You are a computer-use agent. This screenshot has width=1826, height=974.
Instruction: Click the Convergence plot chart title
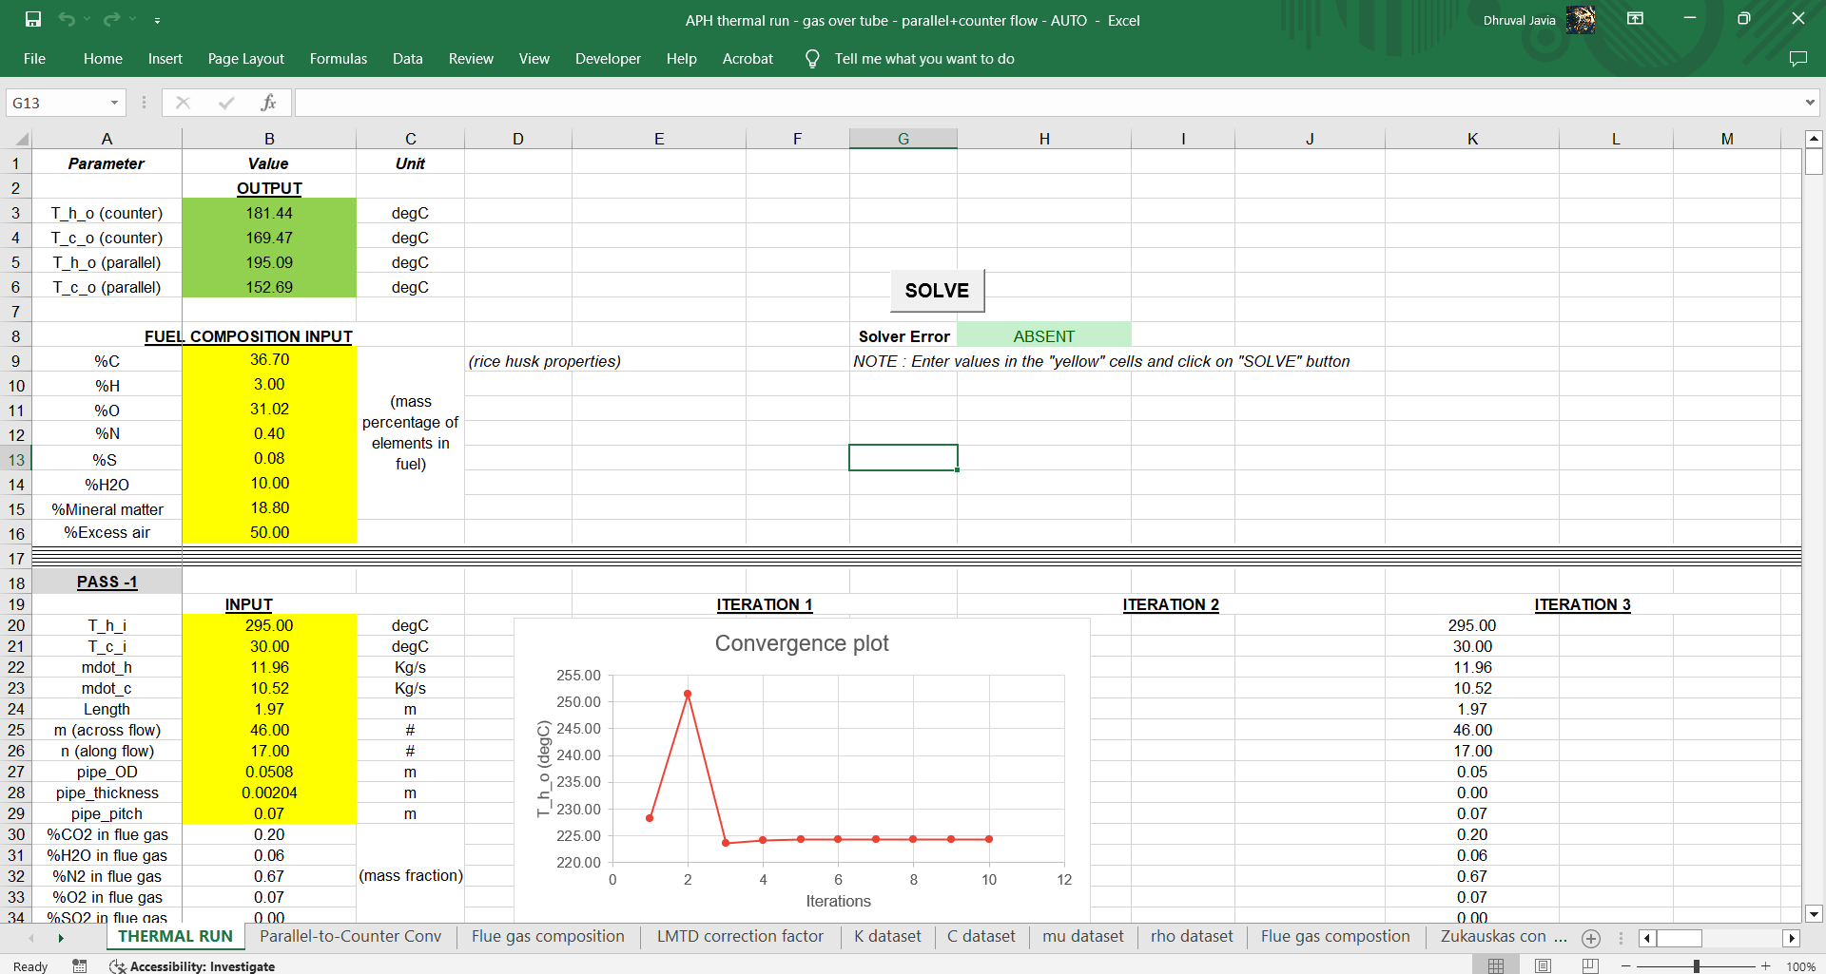[802, 643]
